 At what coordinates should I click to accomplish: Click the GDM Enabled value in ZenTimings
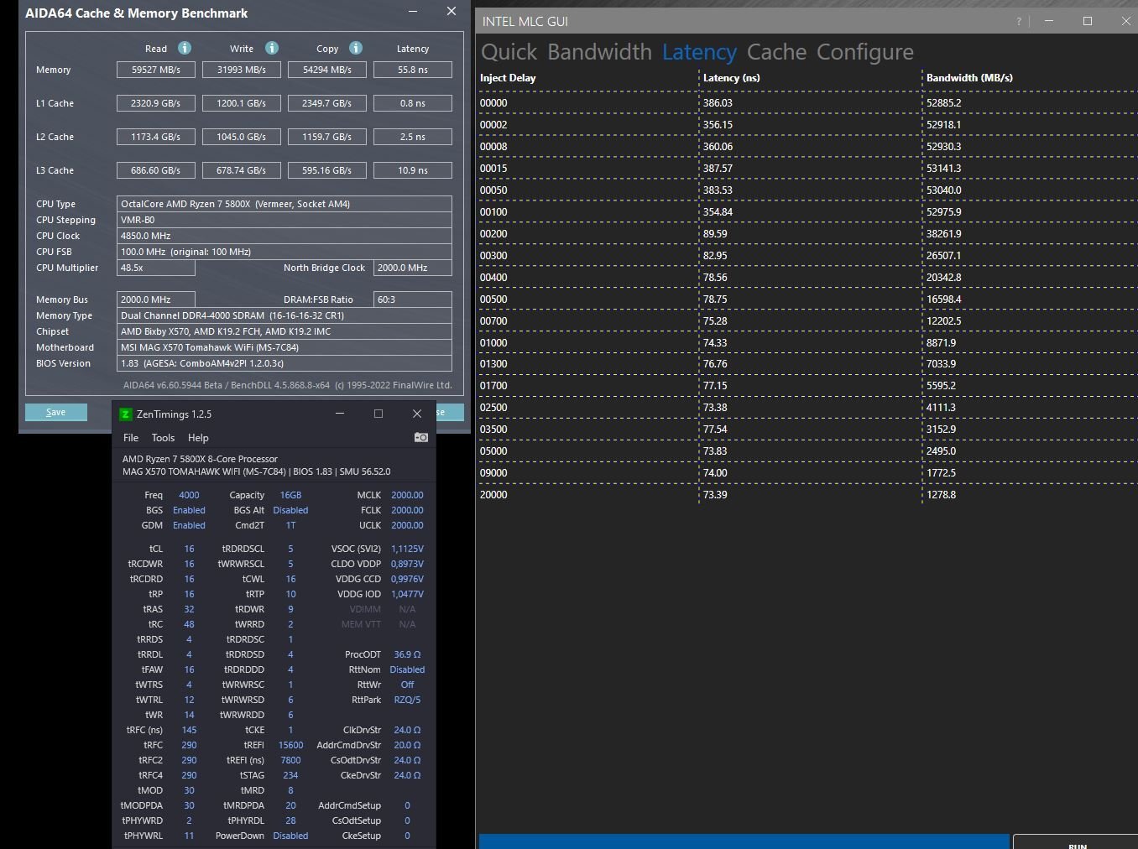pyautogui.click(x=189, y=525)
